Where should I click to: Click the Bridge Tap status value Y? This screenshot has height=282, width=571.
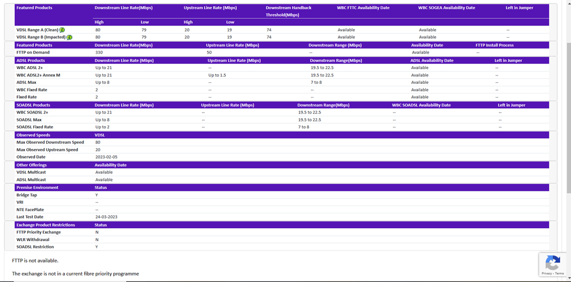coord(97,195)
